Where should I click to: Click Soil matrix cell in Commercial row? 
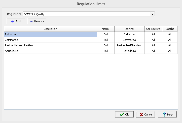coord(105,40)
